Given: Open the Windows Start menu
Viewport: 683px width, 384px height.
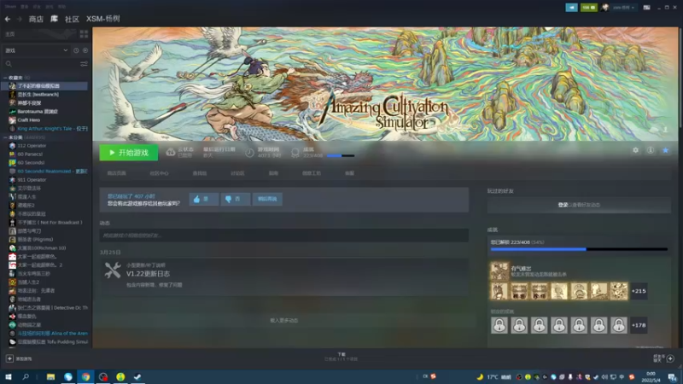Looking at the screenshot, I should 9,376.
